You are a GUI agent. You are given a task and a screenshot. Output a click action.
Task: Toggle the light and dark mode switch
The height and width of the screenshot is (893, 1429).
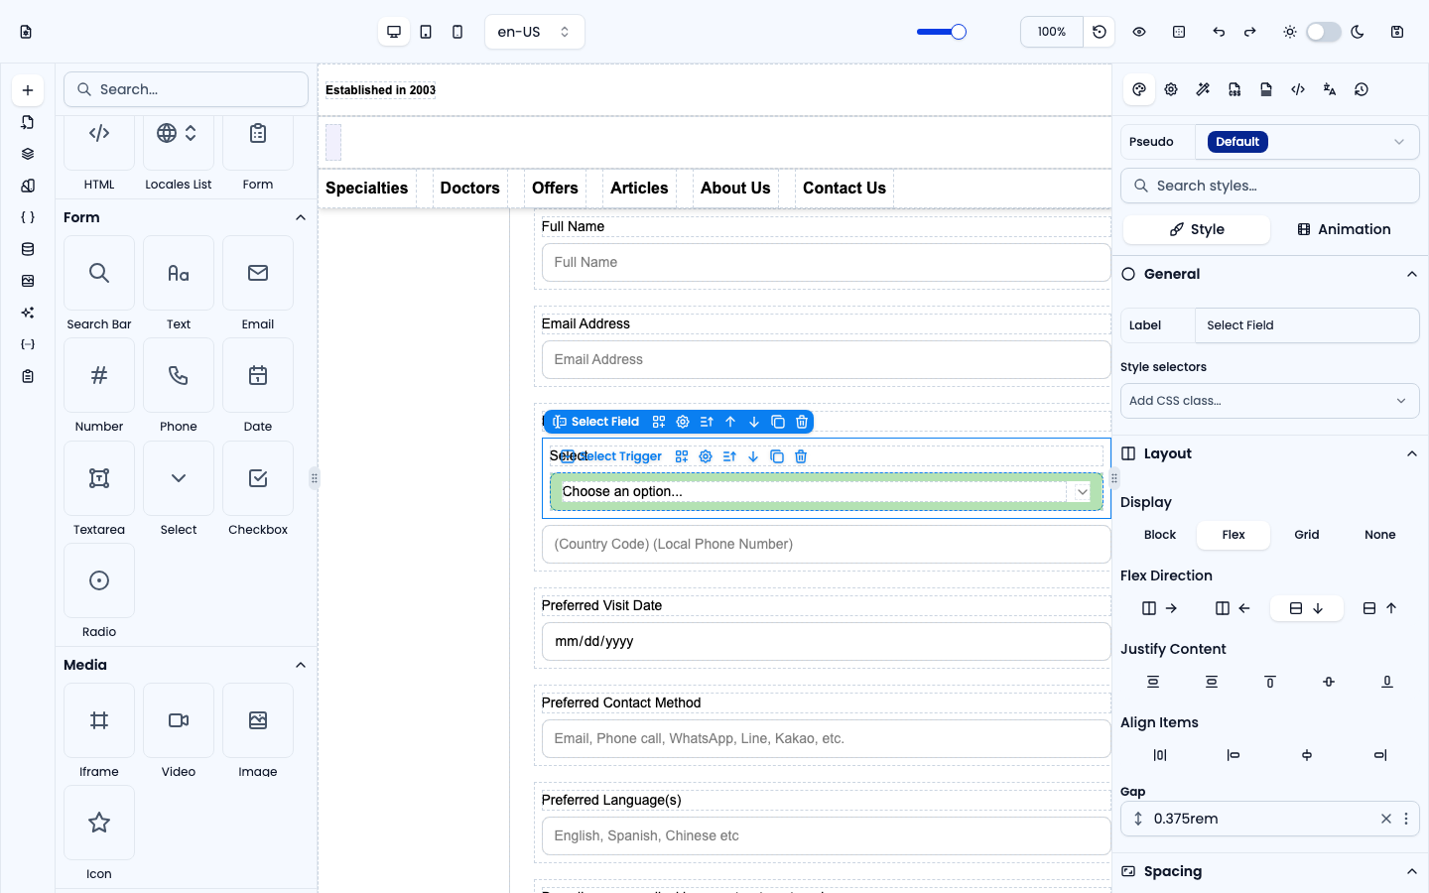pyautogui.click(x=1324, y=32)
